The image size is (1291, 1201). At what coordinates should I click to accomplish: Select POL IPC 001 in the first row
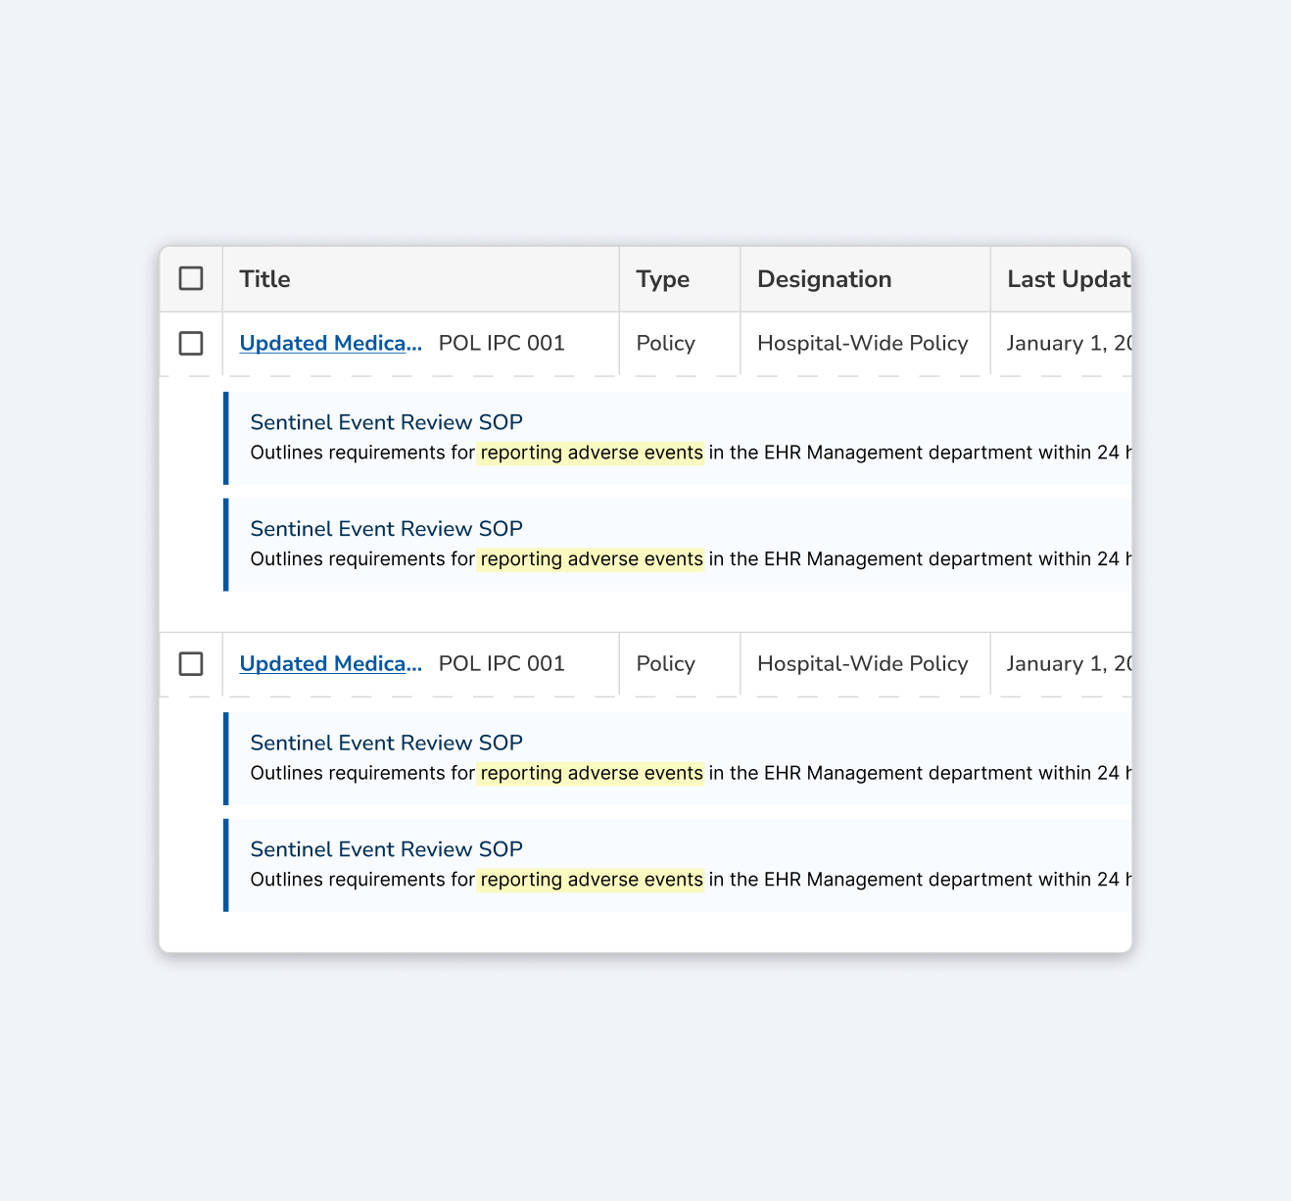pos(502,343)
